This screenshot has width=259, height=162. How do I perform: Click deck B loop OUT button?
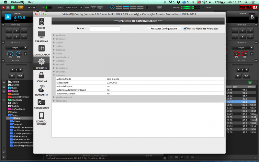point(246,76)
